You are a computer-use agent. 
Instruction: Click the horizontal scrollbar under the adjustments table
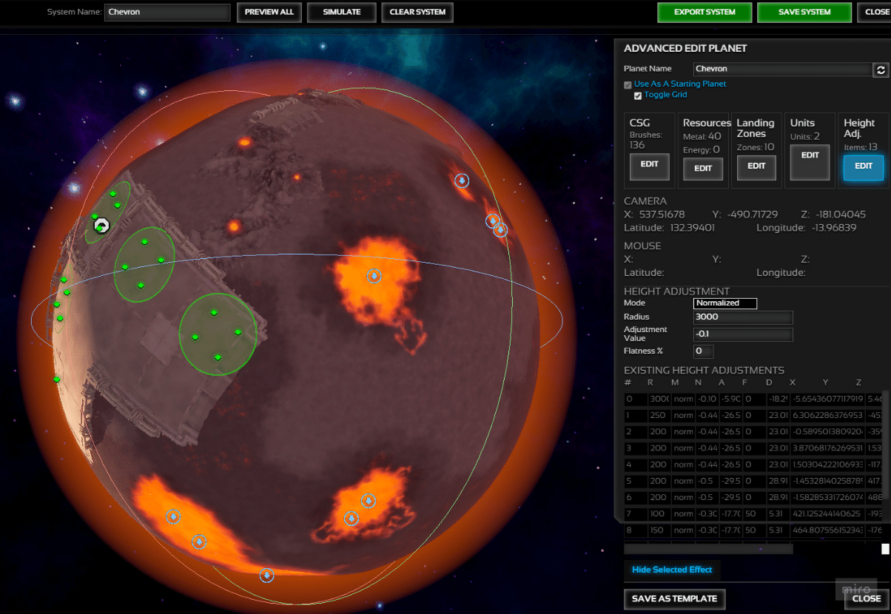(708, 550)
